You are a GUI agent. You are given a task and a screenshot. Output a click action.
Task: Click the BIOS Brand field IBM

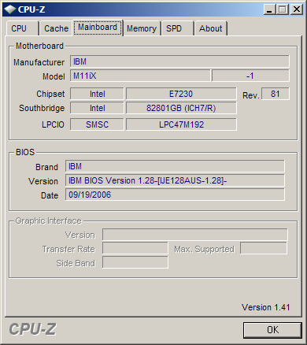coord(175,166)
